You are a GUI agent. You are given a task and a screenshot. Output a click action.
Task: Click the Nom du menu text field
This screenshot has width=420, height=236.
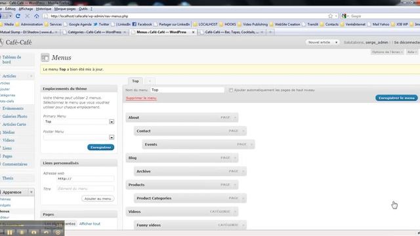click(187, 90)
